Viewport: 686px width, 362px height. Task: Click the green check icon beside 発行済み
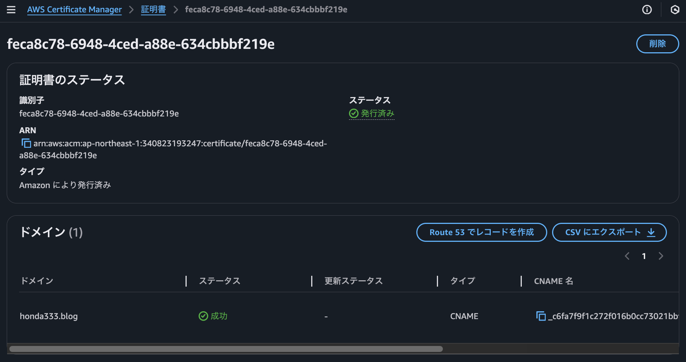click(353, 113)
